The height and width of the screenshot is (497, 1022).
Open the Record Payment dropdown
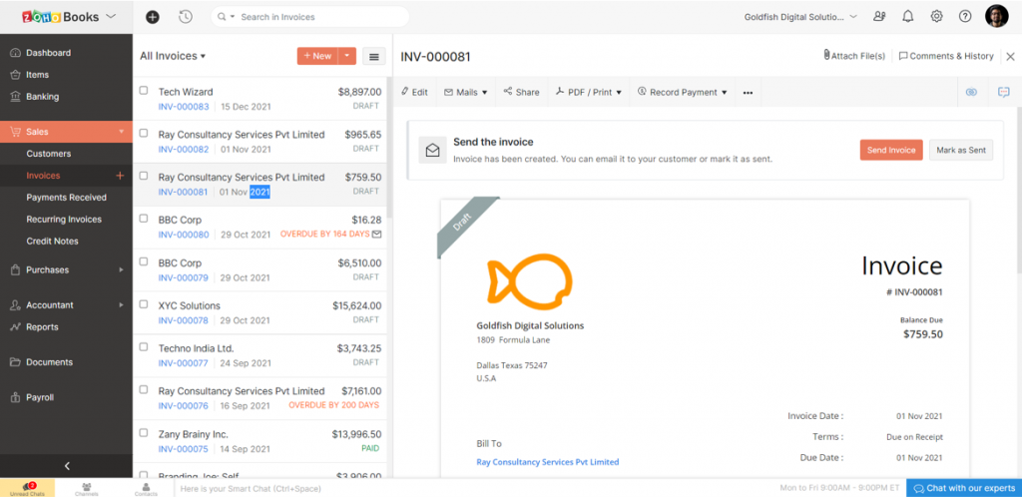click(x=682, y=92)
